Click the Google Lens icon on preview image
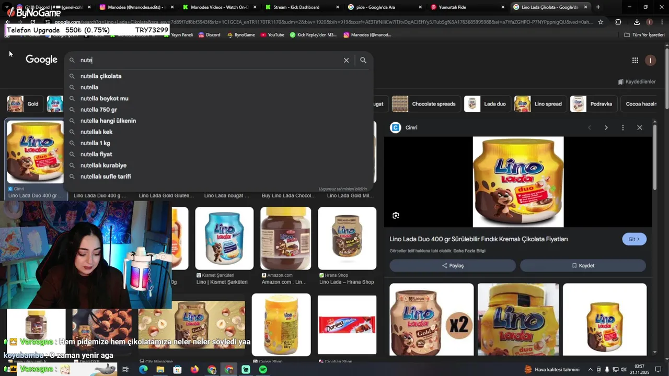This screenshot has width=669, height=376. pyautogui.click(x=396, y=216)
